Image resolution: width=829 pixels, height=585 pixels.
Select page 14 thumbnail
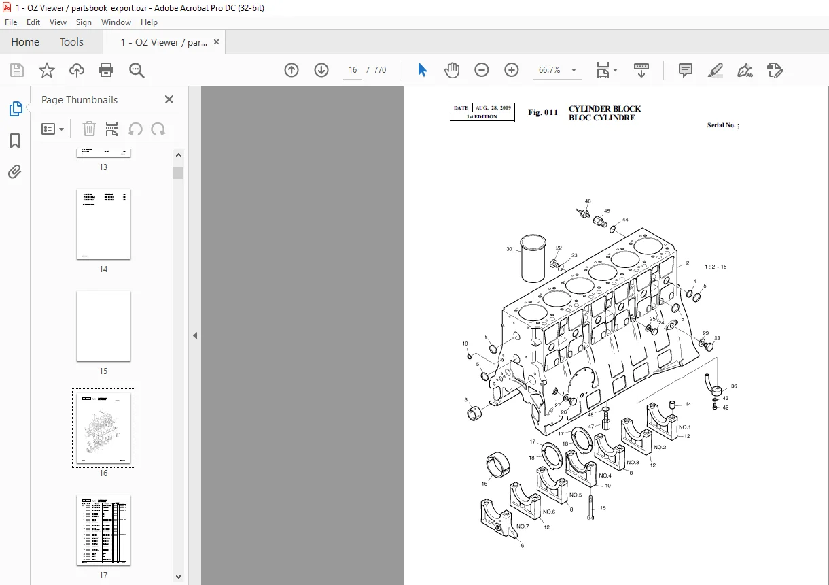point(103,224)
